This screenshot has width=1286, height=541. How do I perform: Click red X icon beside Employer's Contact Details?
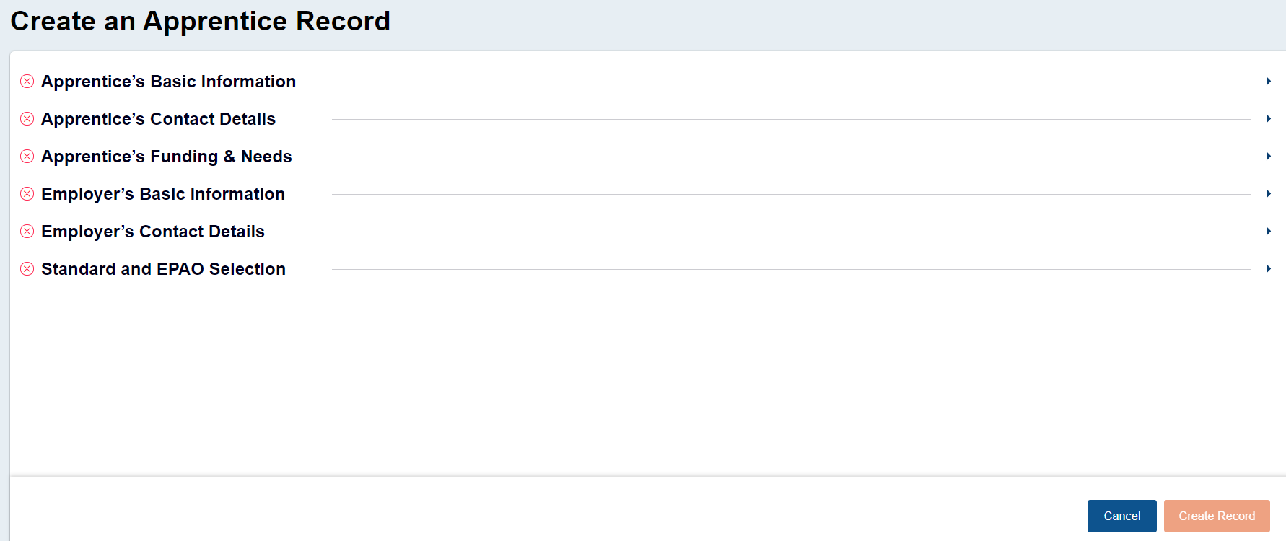click(x=27, y=232)
